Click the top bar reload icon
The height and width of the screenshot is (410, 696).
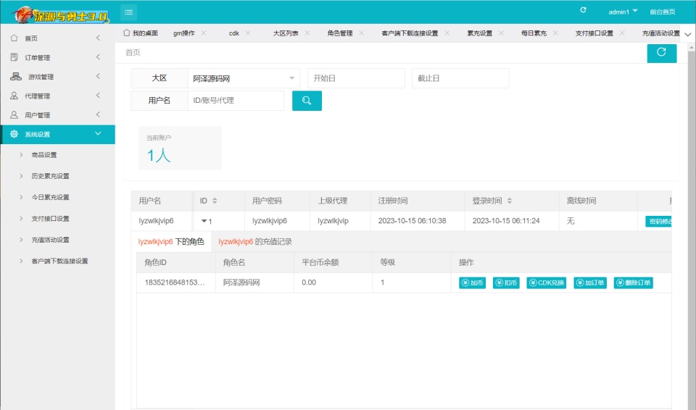coord(583,9)
